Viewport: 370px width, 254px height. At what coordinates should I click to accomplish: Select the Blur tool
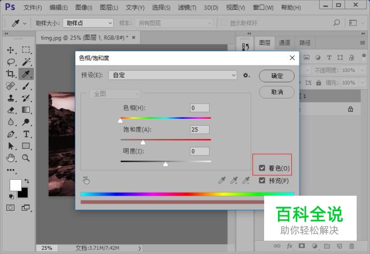[10, 122]
